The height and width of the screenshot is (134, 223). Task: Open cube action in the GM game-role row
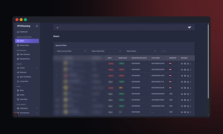coord(185,88)
